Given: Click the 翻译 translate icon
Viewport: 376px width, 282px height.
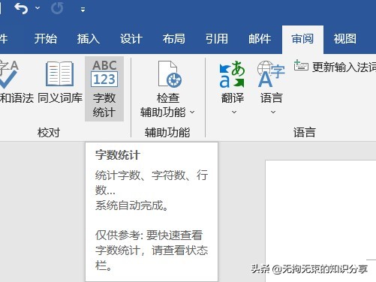Looking at the screenshot, I should (x=232, y=74).
